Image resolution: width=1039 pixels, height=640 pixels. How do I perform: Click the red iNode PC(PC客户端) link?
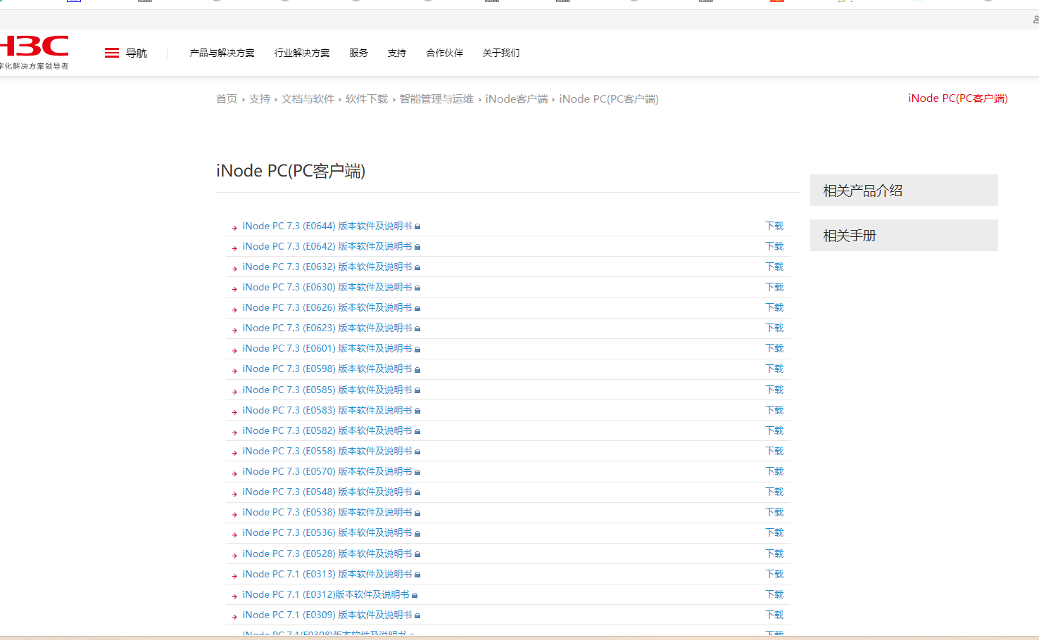click(x=958, y=98)
